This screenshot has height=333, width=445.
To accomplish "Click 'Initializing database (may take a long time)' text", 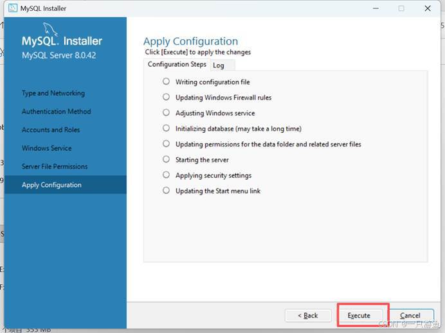I will (239, 129).
